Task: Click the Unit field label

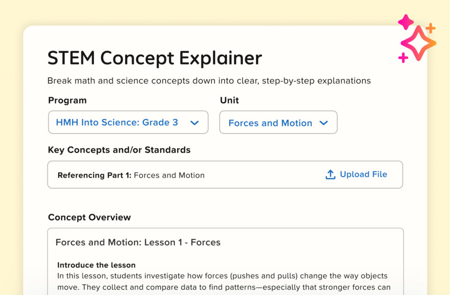Action: [229, 100]
